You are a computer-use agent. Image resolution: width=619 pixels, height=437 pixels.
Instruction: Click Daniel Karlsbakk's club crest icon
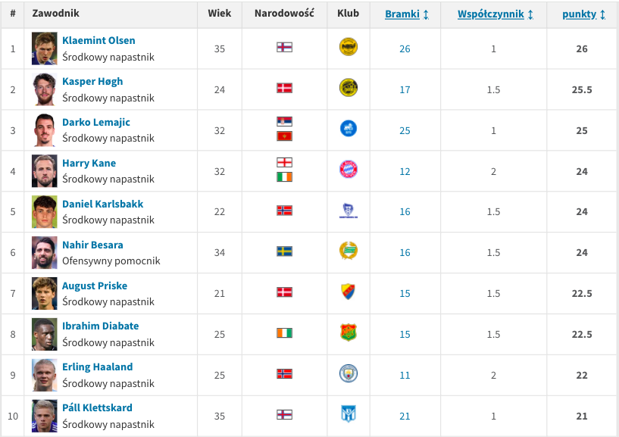349,211
